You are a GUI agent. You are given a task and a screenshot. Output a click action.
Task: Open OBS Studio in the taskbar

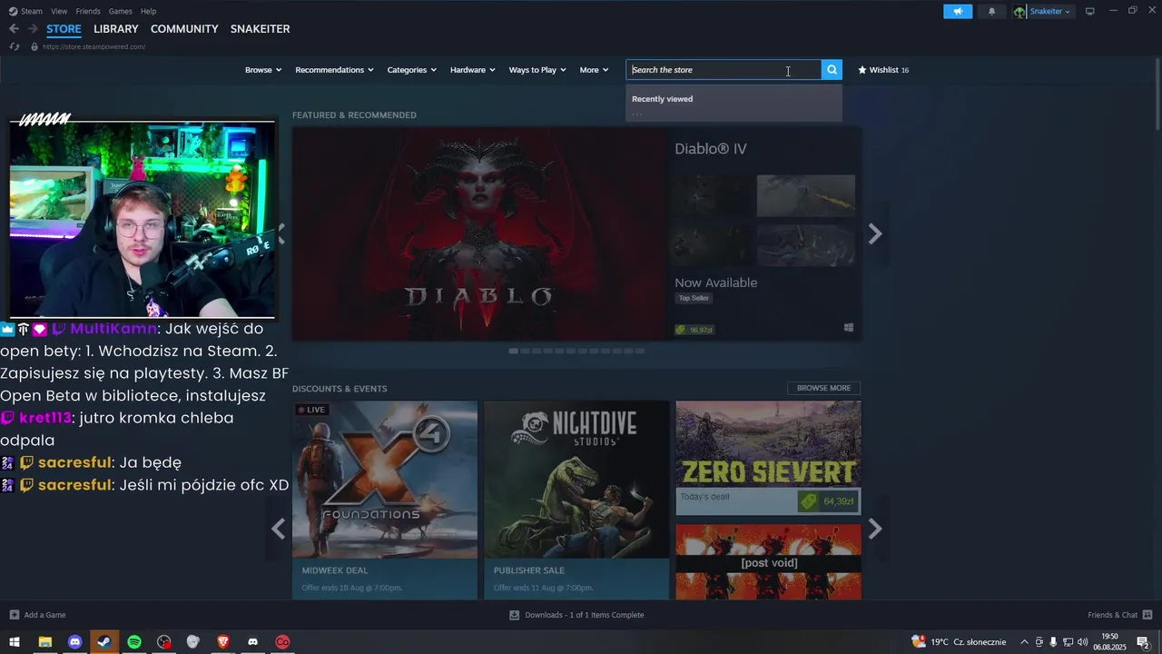pyautogui.click(x=163, y=642)
